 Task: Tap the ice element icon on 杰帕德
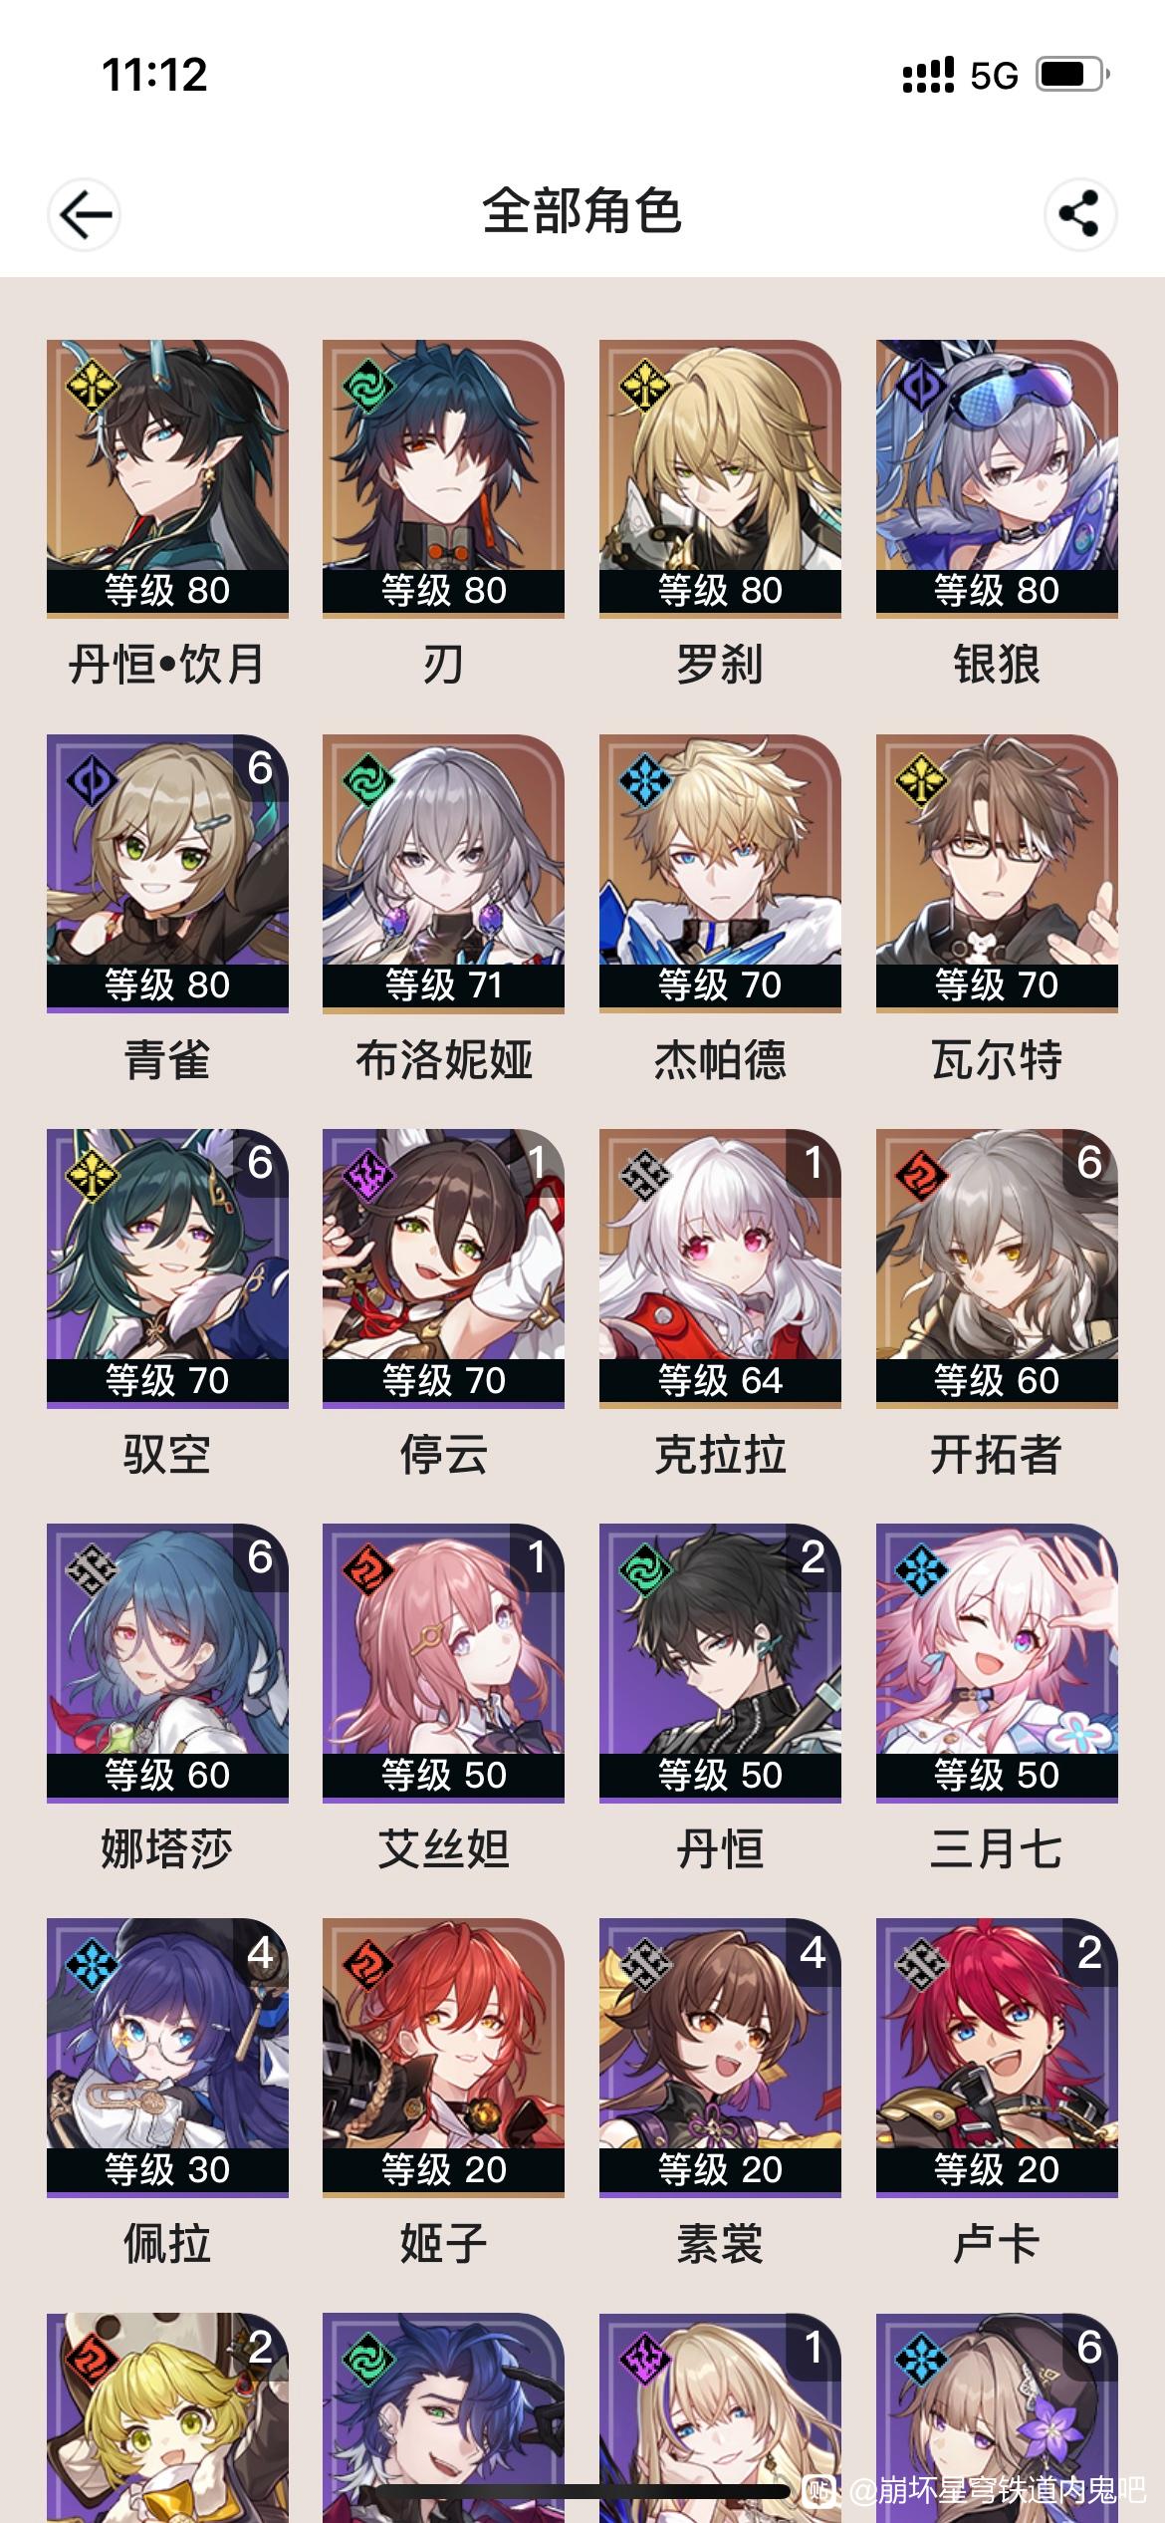[645, 781]
